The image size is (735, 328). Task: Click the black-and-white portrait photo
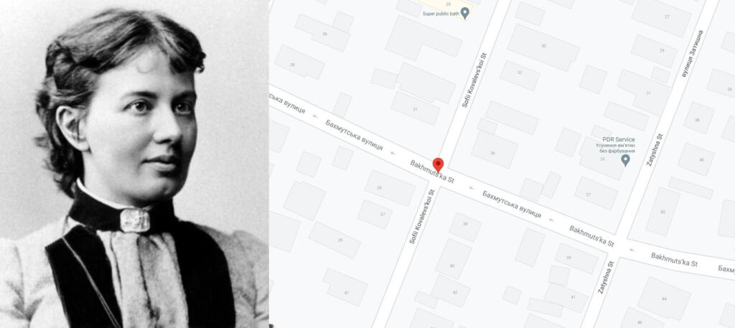pyautogui.click(x=134, y=164)
